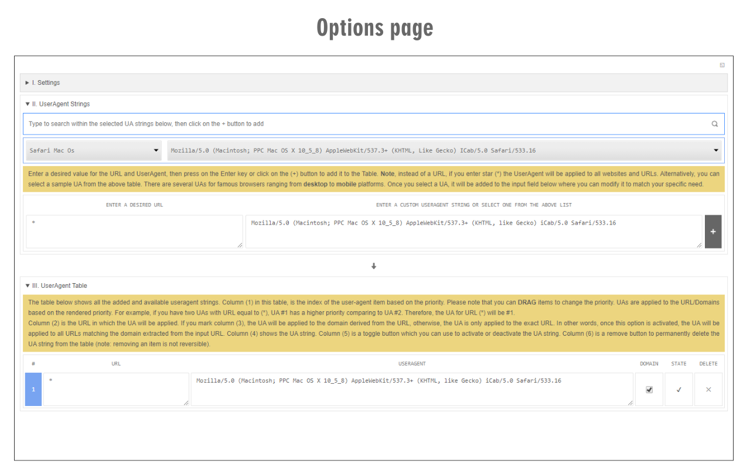
Task: Open the UserAgent string dropdown list
Action: (x=715, y=150)
